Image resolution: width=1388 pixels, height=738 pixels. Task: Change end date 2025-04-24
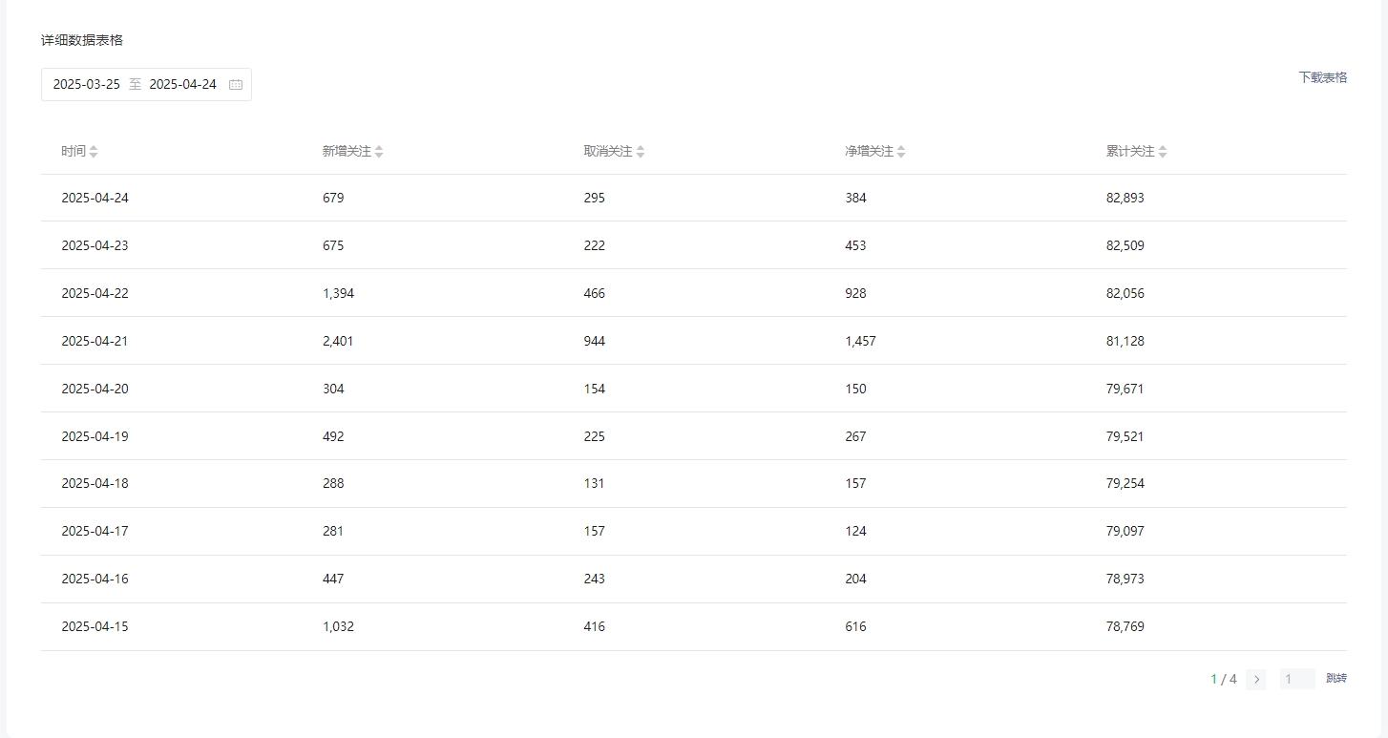(x=183, y=84)
